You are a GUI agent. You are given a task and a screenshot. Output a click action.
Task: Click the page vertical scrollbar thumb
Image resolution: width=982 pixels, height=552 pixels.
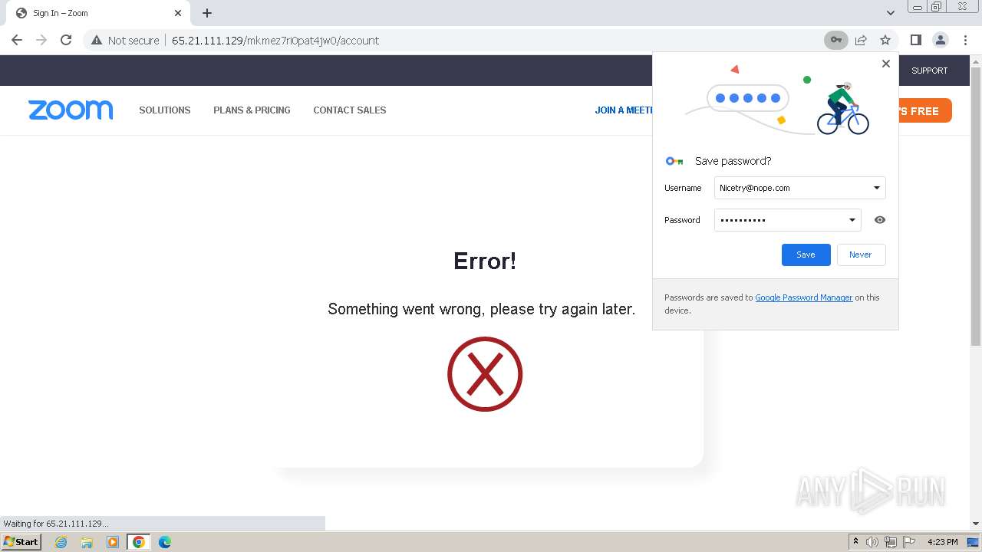(976, 207)
